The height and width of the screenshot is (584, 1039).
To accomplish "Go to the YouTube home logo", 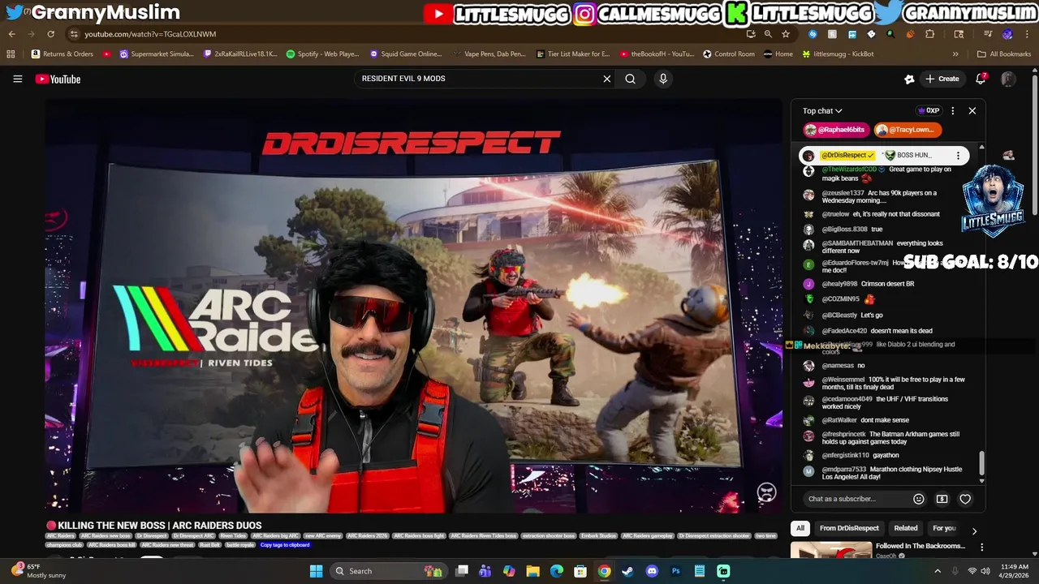I will (x=58, y=79).
